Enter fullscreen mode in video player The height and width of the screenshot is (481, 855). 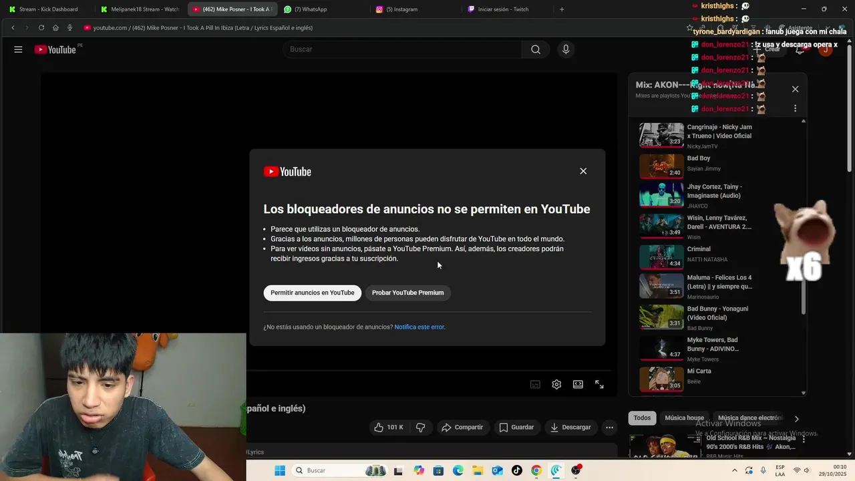(x=599, y=384)
